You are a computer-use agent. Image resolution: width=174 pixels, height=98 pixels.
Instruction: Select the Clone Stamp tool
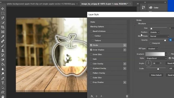(3, 50)
